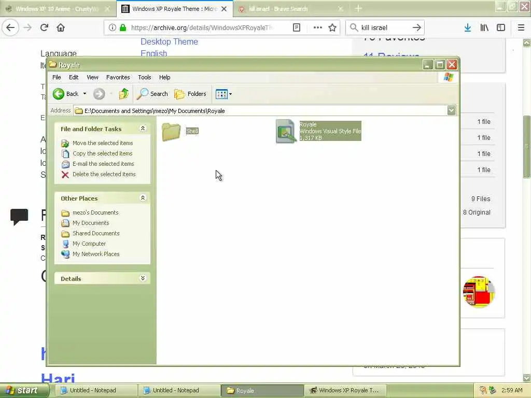The height and width of the screenshot is (398, 531).
Task: Click the Back button in Explorer
Action: point(66,94)
